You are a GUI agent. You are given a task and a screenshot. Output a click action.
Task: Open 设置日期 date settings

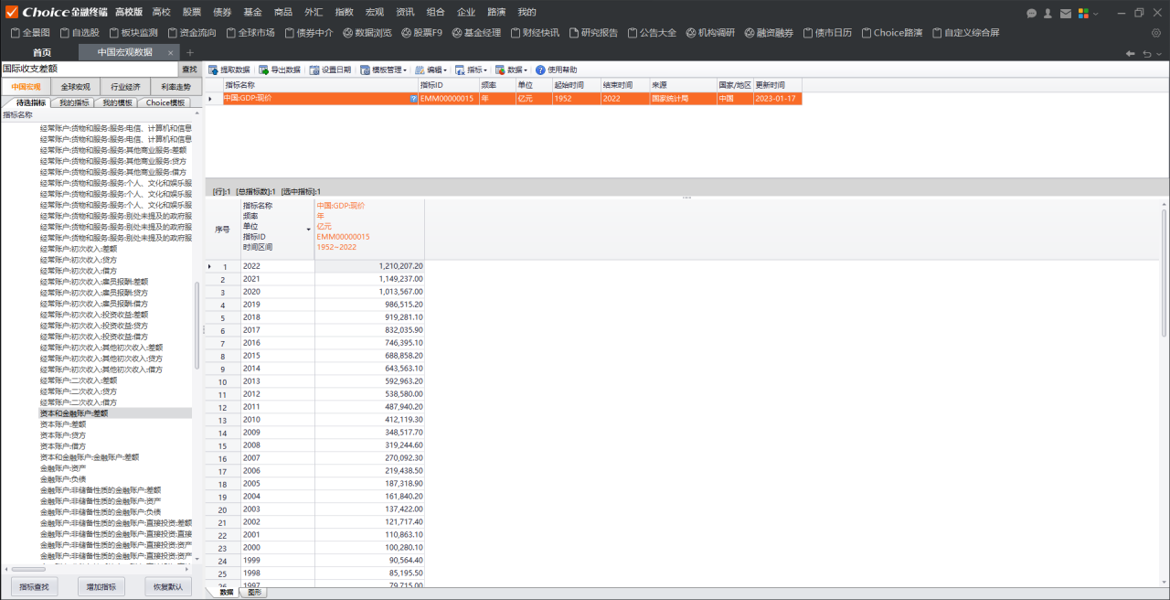coord(329,70)
